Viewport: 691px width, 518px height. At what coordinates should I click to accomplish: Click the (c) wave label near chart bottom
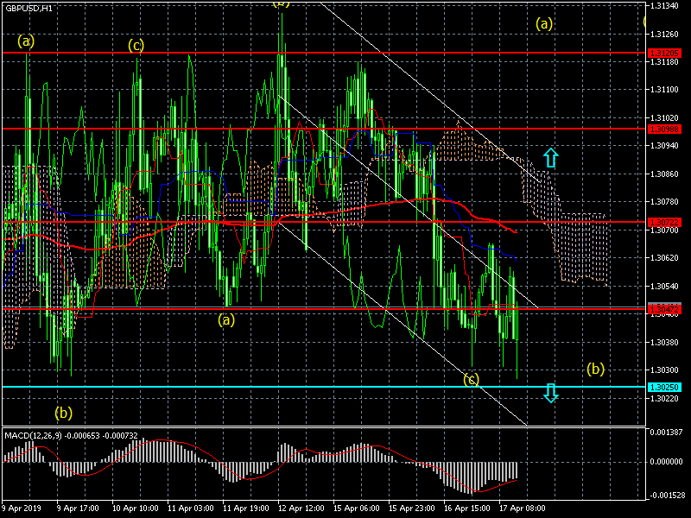[471, 379]
